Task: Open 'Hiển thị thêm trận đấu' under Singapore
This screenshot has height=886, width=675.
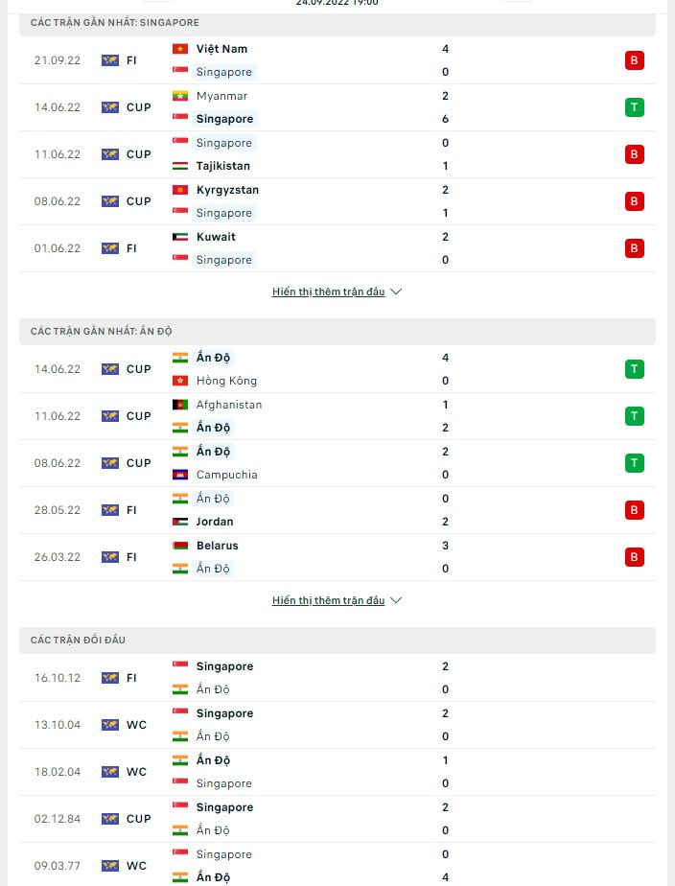Action: [x=328, y=291]
